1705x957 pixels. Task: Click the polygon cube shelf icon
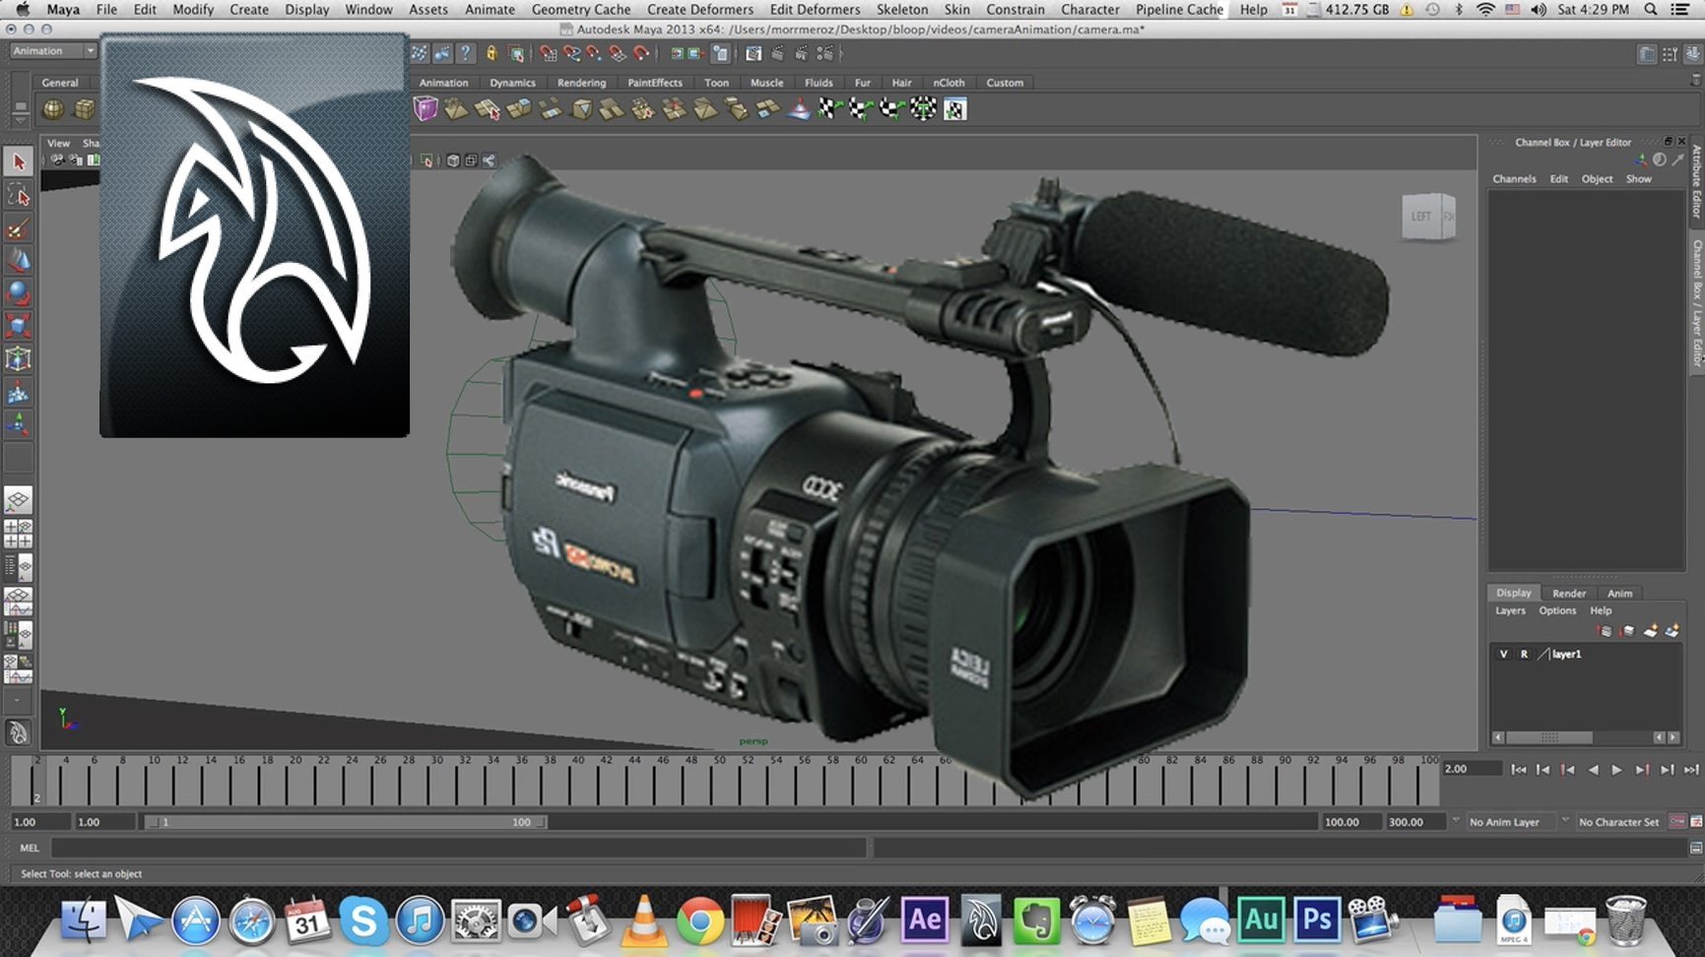click(x=85, y=109)
